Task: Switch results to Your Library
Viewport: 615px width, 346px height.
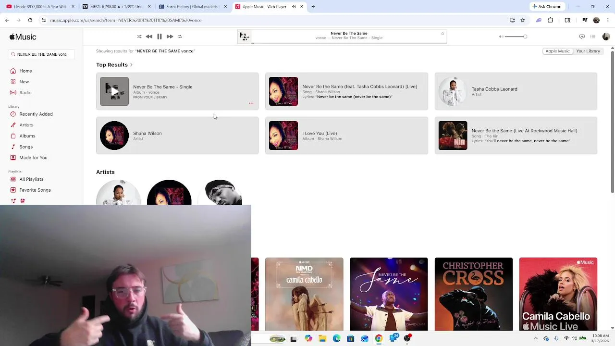Action: coord(588,51)
